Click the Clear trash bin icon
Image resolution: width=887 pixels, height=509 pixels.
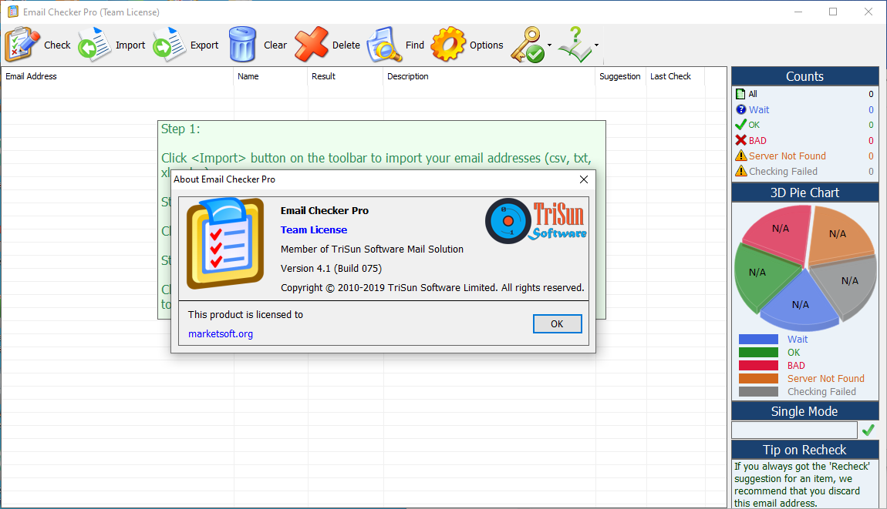243,44
